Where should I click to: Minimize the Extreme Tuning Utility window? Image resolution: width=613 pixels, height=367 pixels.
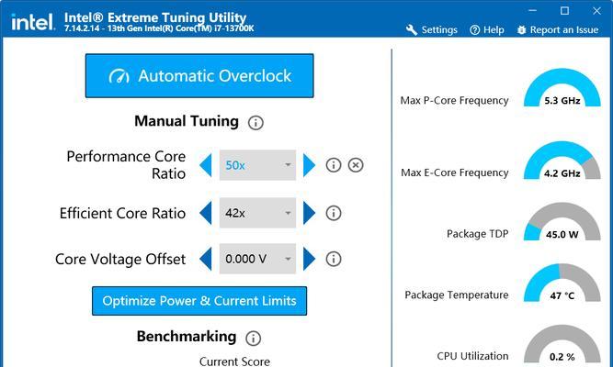coord(532,11)
